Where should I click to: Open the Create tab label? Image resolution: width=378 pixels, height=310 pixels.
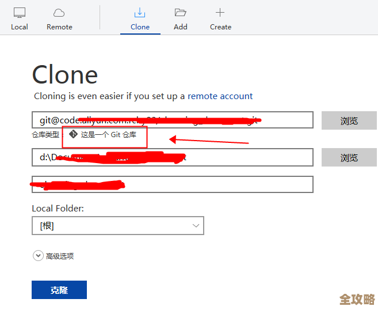(x=220, y=27)
